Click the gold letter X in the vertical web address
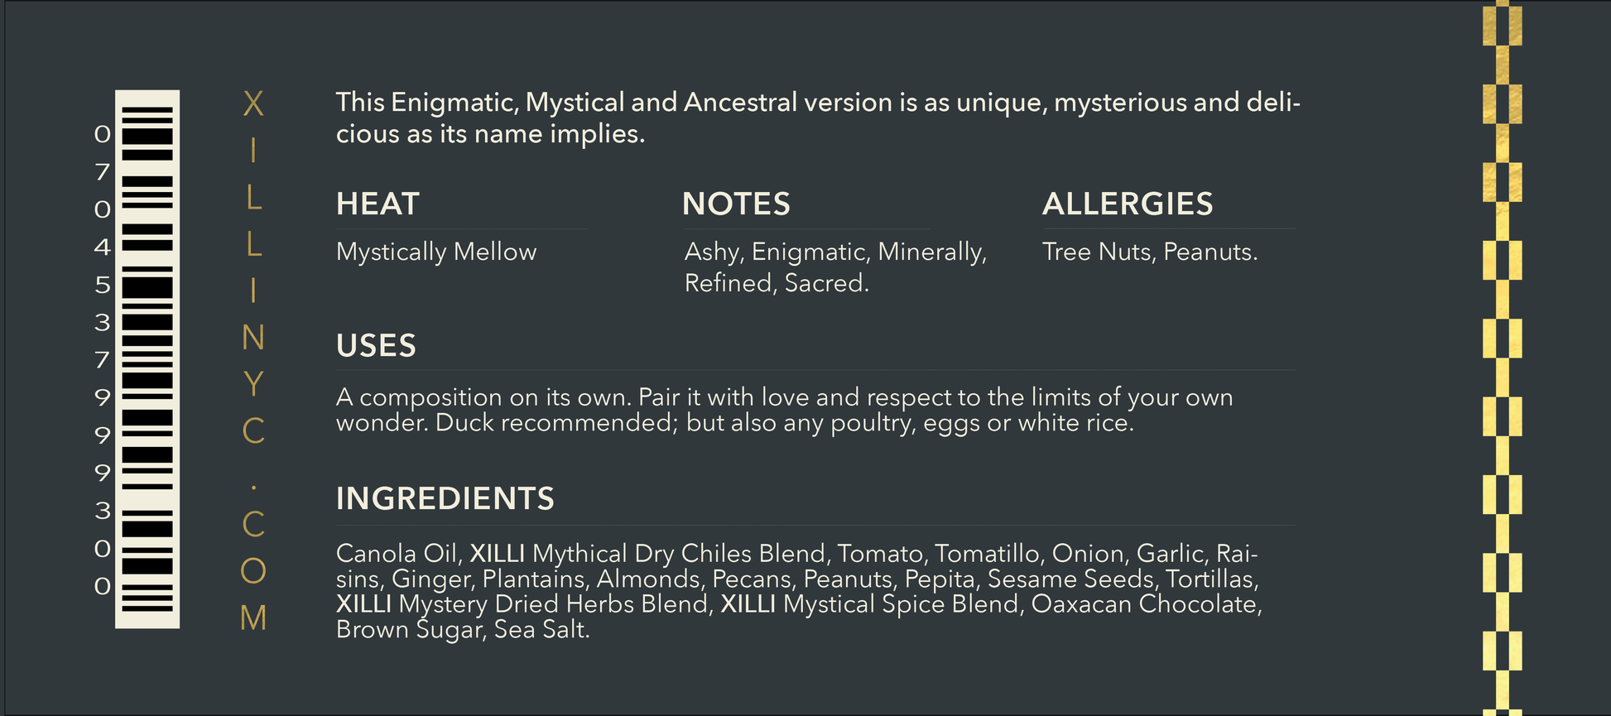 point(253,104)
